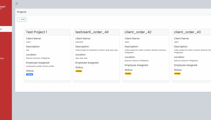Select client name 'testUser6'
This screenshot has width=211, height=120.
(79, 42)
